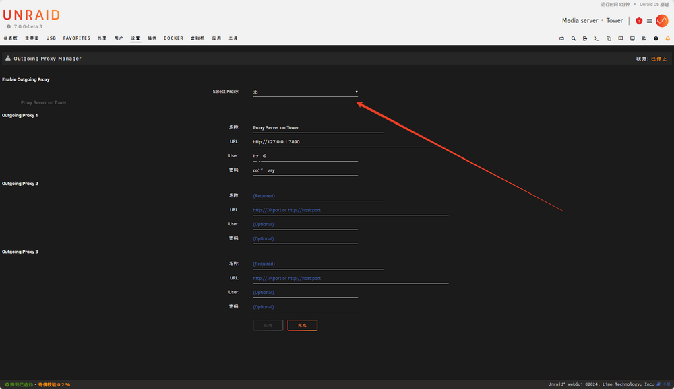The width and height of the screenshot is (674, 389).
Task: Click Outgoing Proxy 1 User field
Action: (305, 156)
